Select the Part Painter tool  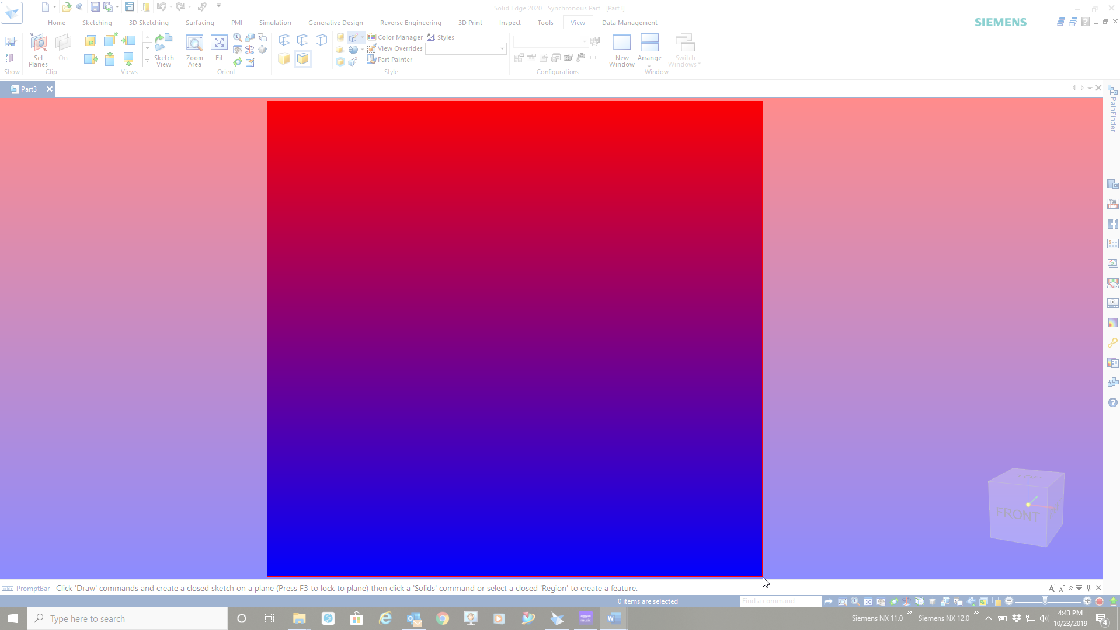[x=390, y=59]
